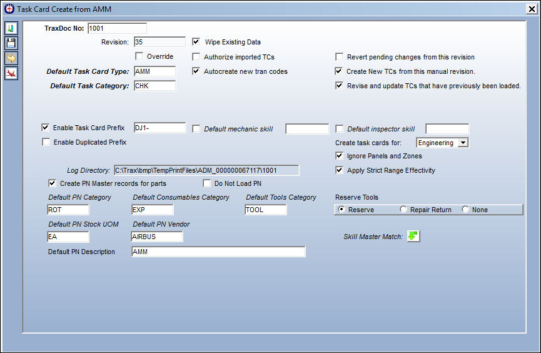The width and height of the screenshot is (541, 353).
Task: Select the Repair Return radio option
Action: point(403,209)
